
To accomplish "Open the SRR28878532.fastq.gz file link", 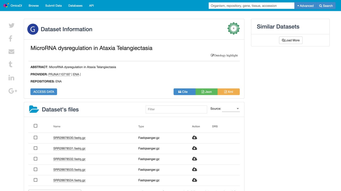I will [x=69, y=159].
